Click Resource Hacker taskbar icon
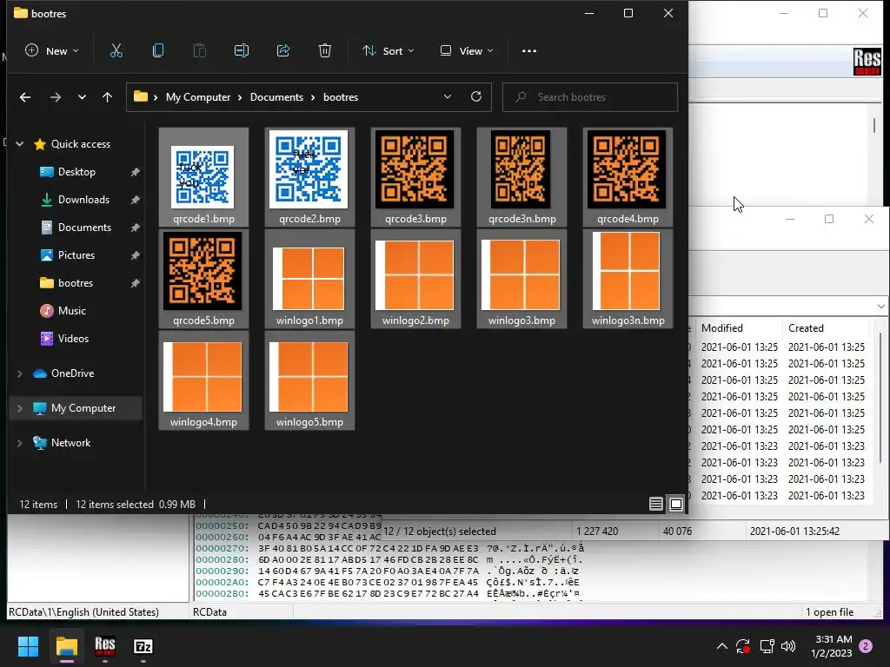 105,645
